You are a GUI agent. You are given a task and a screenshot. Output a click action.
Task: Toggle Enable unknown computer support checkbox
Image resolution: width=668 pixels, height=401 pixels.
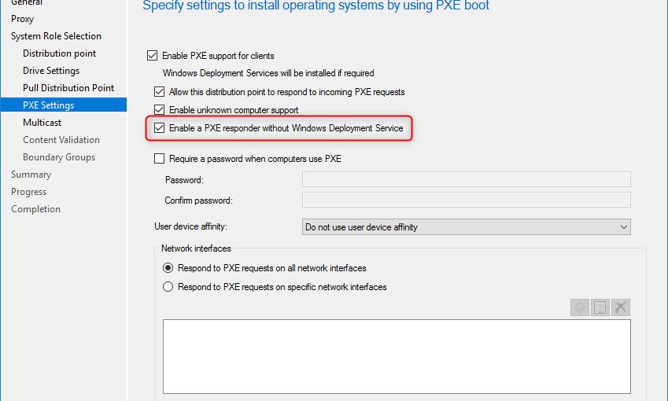(x=160, y=110)
